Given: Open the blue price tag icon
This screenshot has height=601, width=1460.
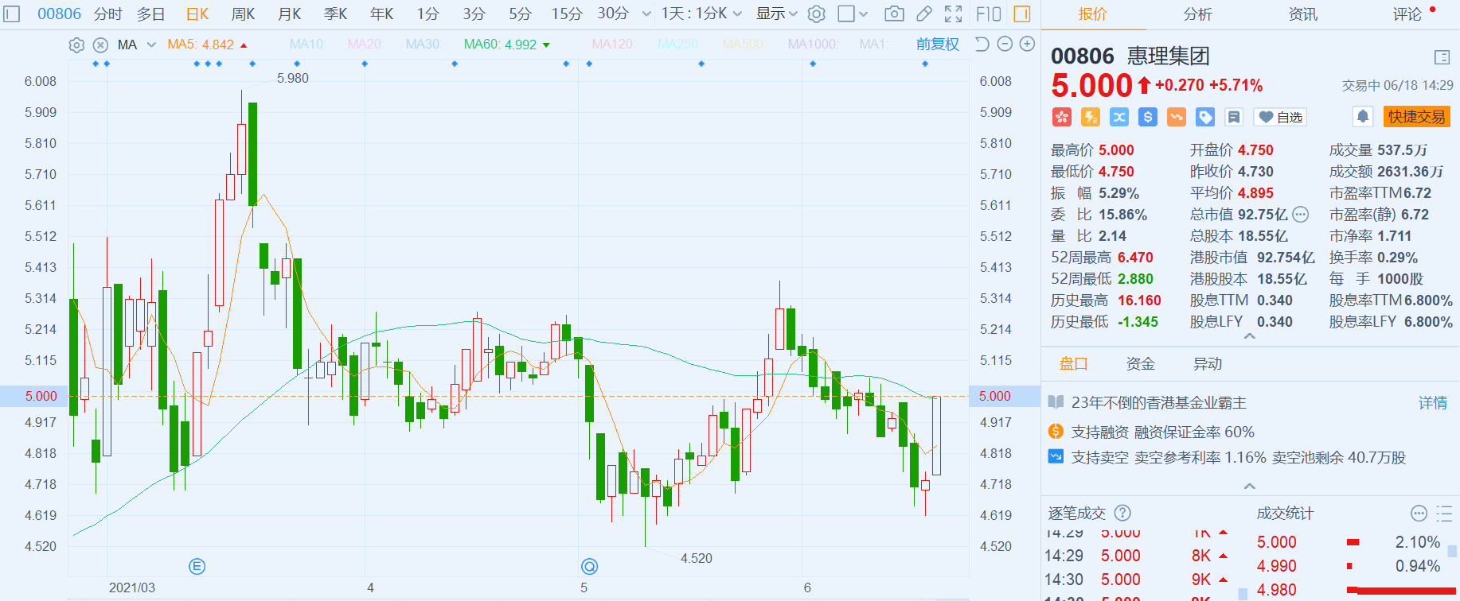Looking at the screenshot, I should tap(1205, 118).
